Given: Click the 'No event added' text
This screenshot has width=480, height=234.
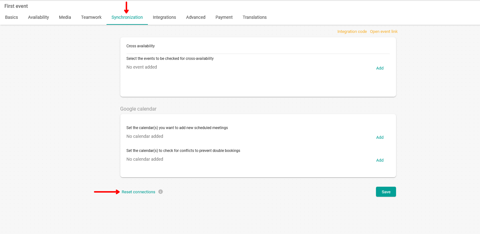Looking at the screenshot, I should click(x=142, y=67).
